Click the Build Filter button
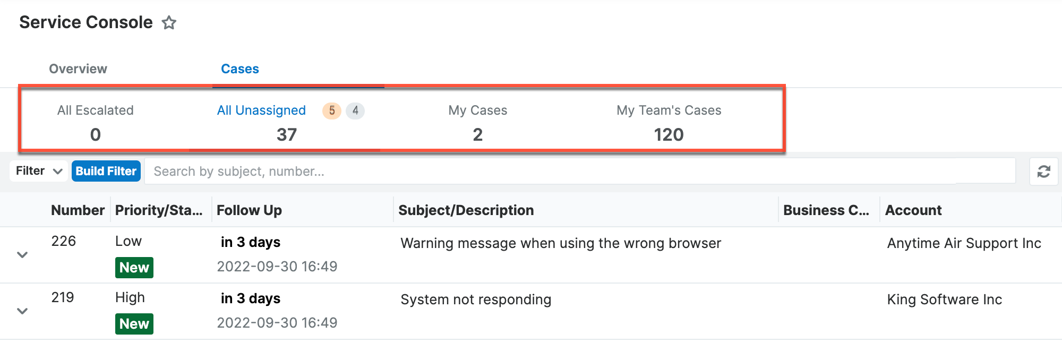 coord(106,171)
